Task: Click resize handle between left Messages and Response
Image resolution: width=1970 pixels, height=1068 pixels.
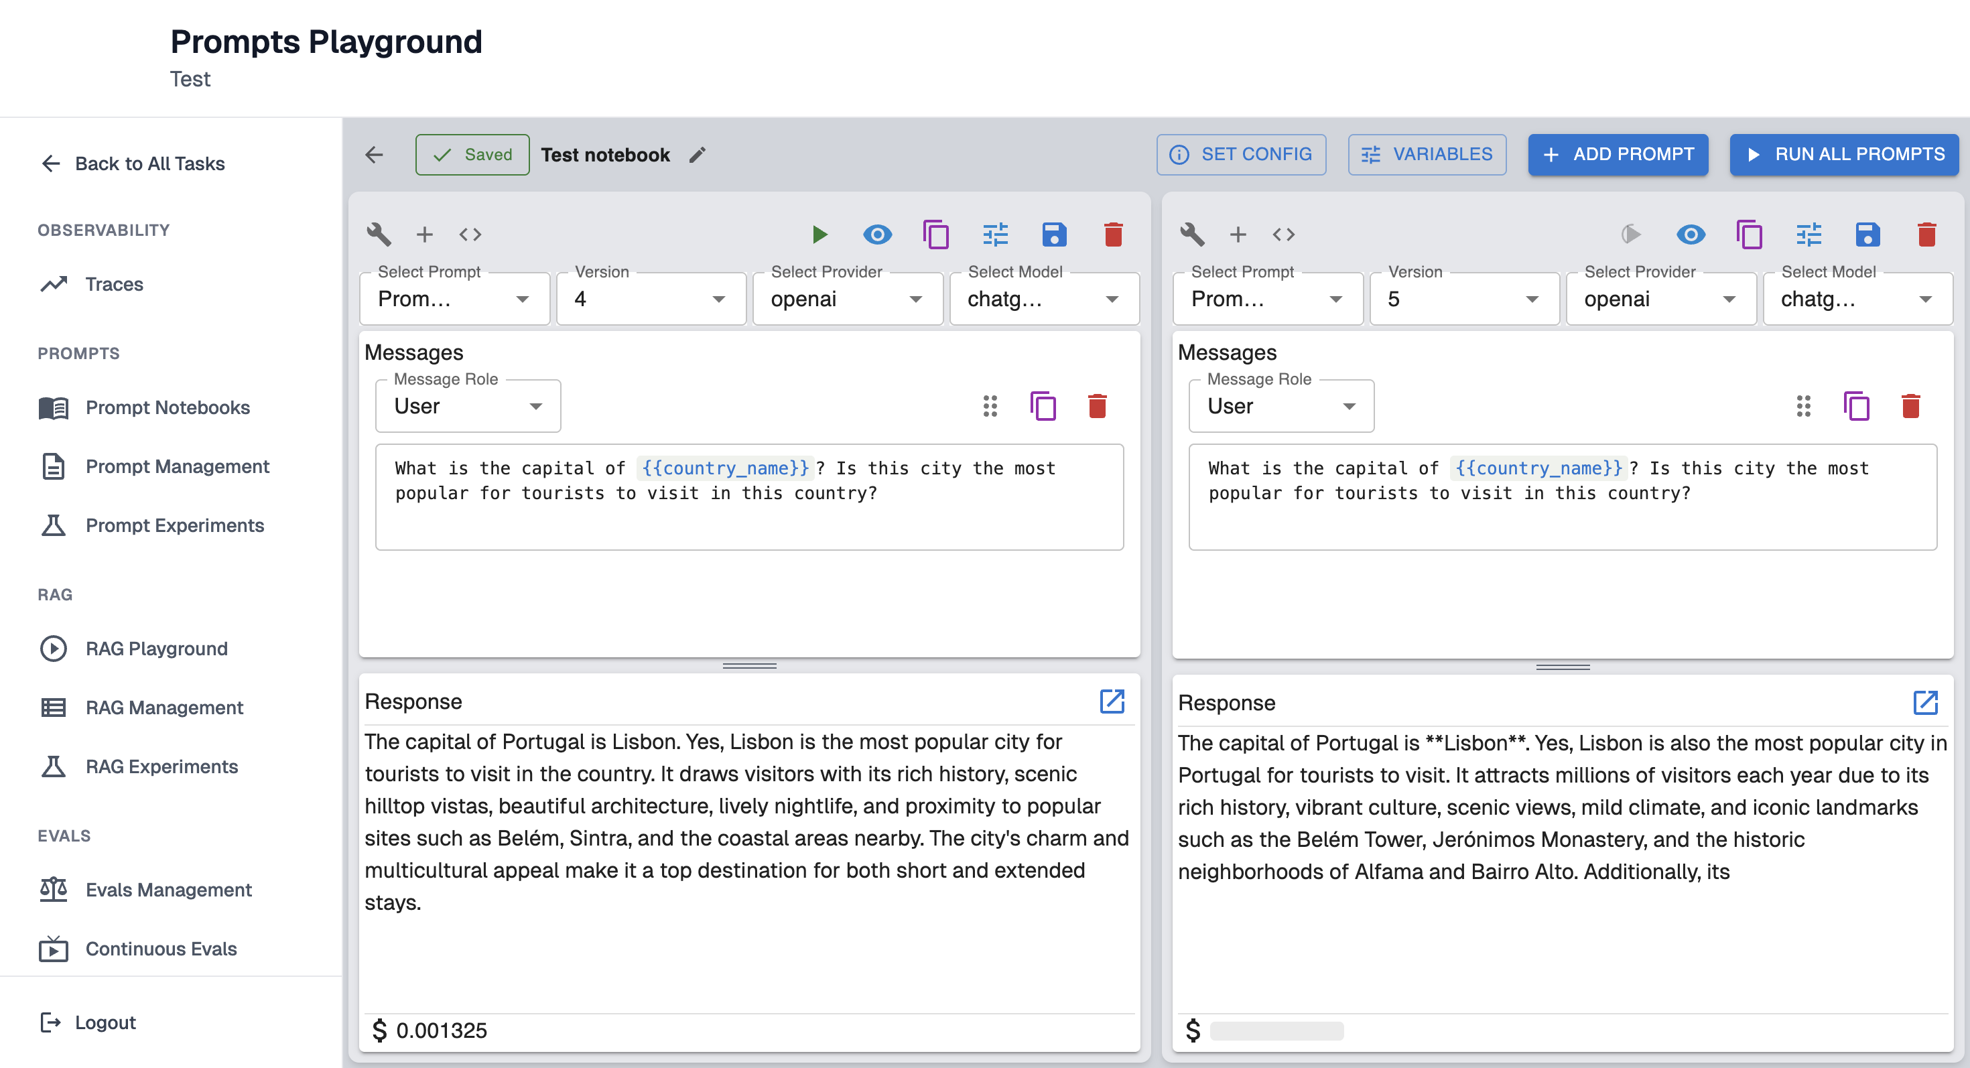Action: 748,666
